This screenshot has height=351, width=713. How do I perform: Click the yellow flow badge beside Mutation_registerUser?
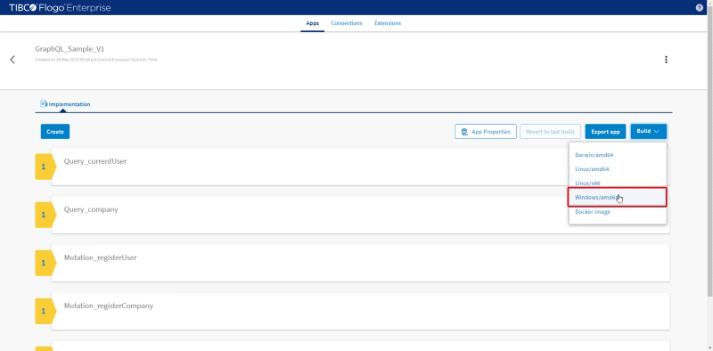[45, 263]
